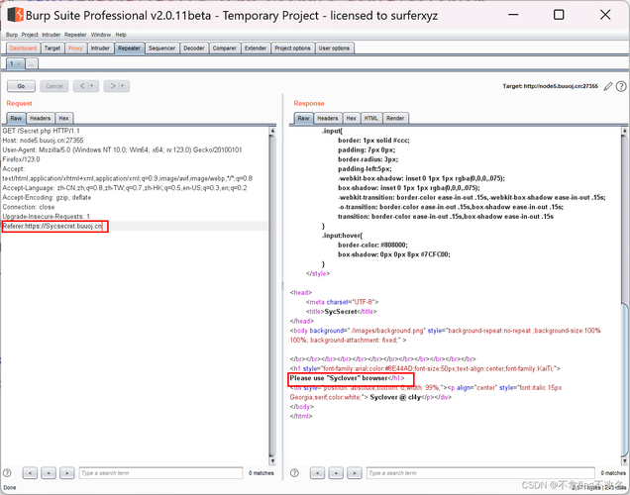Image resolution: width=630 pixels, height=495 pixels.
Task: Click the Accept-Encoding header line
Action: [x=47, y=198]
